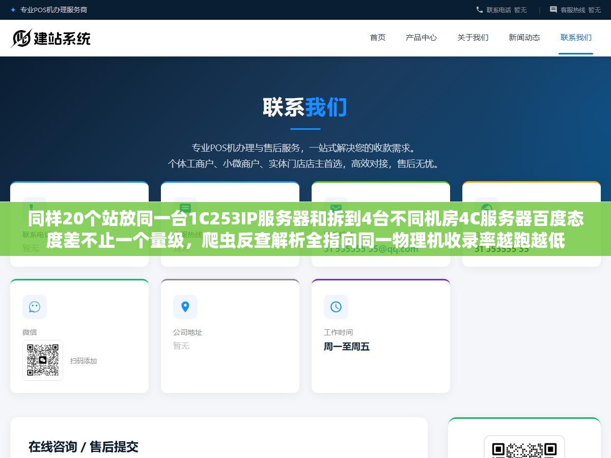Viewport: 611px width, 458px height.
Task: Go to 产品中心 in the navigation
Action: 421,37
